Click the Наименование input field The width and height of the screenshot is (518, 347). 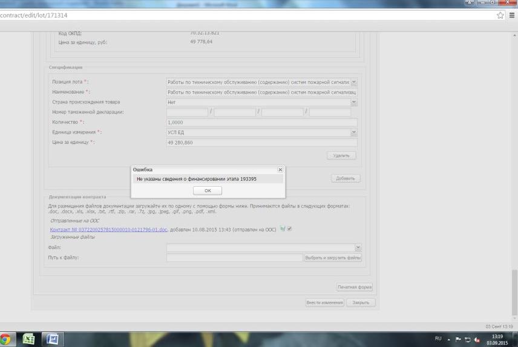tap(261, 92)
